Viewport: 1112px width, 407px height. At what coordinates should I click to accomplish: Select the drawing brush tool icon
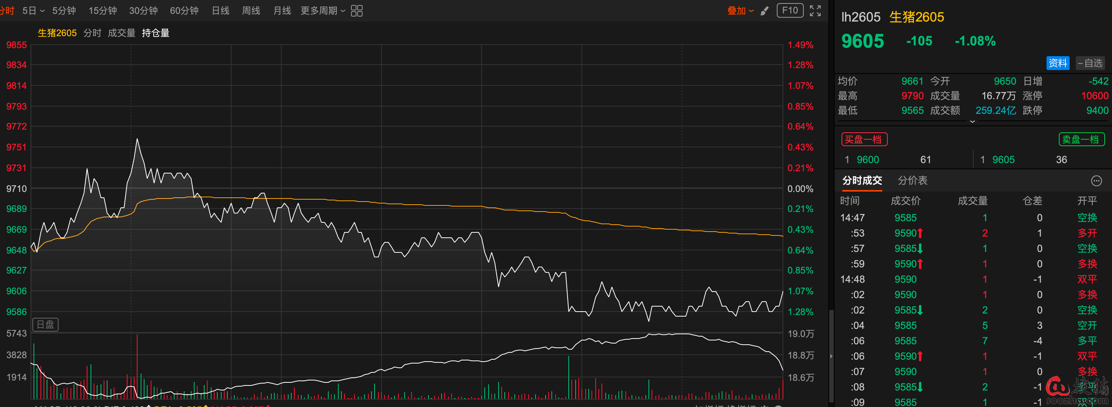pos(764,11)
